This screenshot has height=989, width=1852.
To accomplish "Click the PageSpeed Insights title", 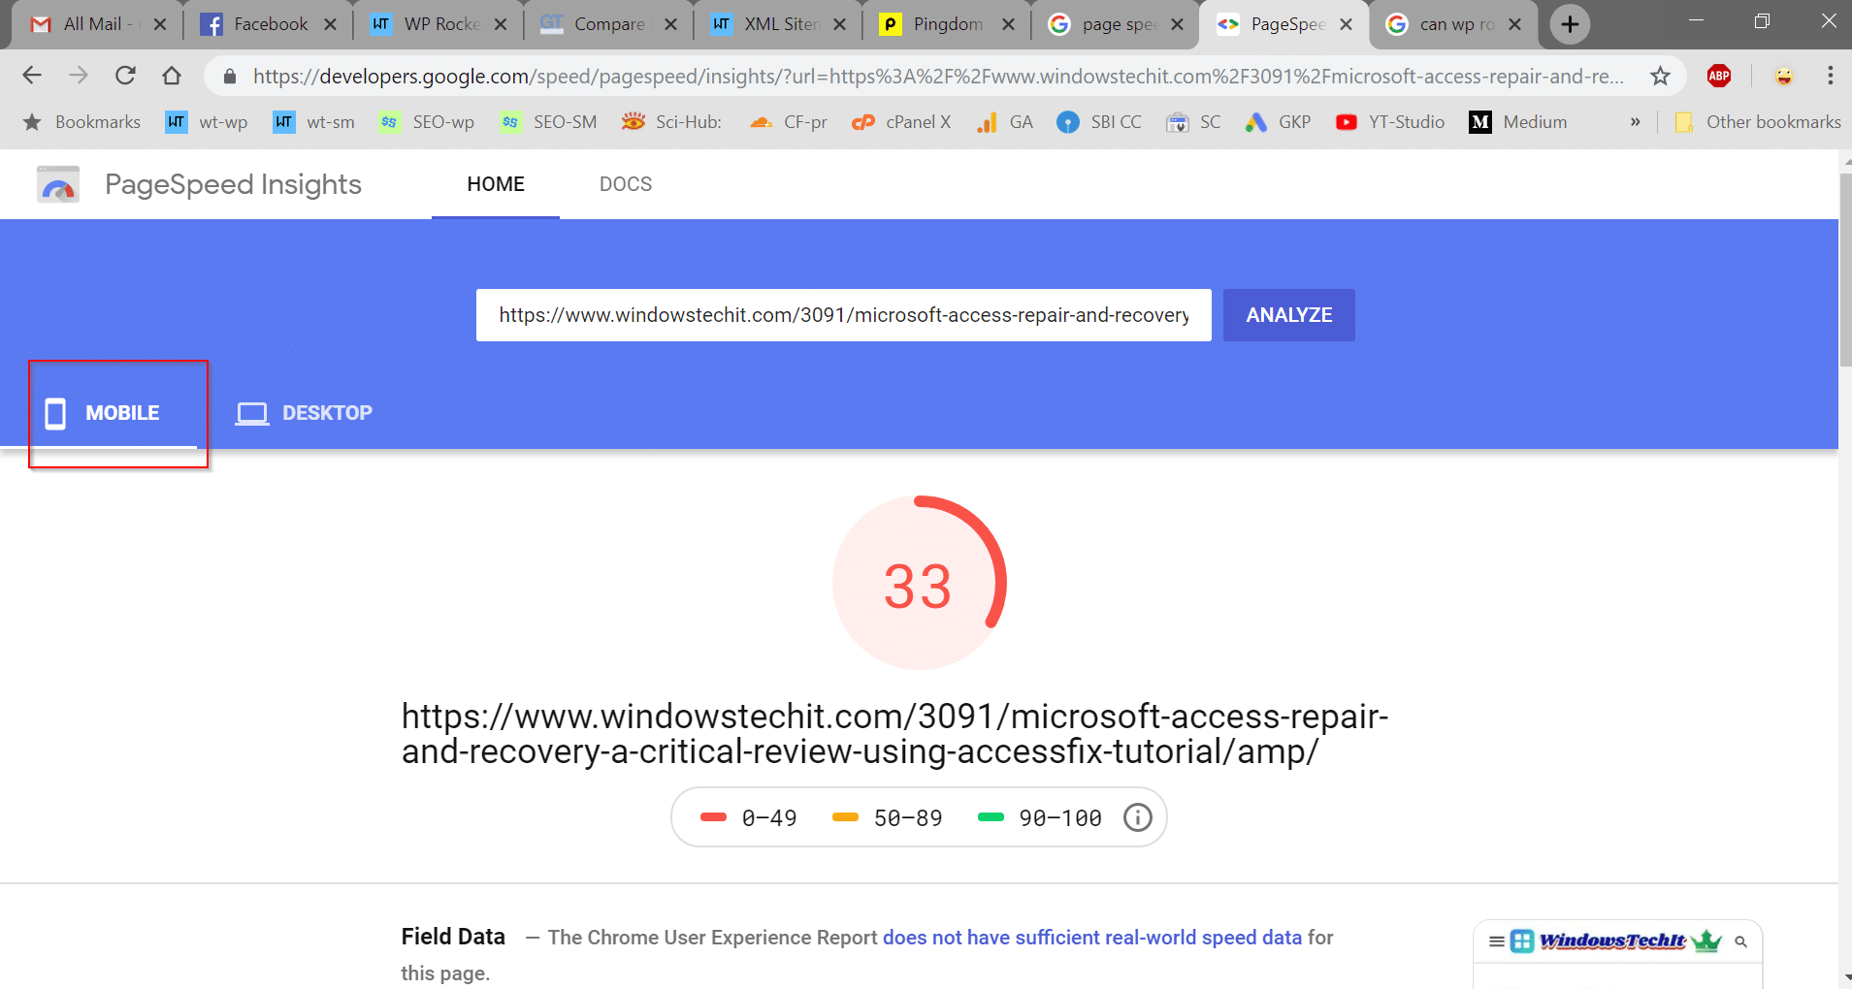I will click(233, 184).
